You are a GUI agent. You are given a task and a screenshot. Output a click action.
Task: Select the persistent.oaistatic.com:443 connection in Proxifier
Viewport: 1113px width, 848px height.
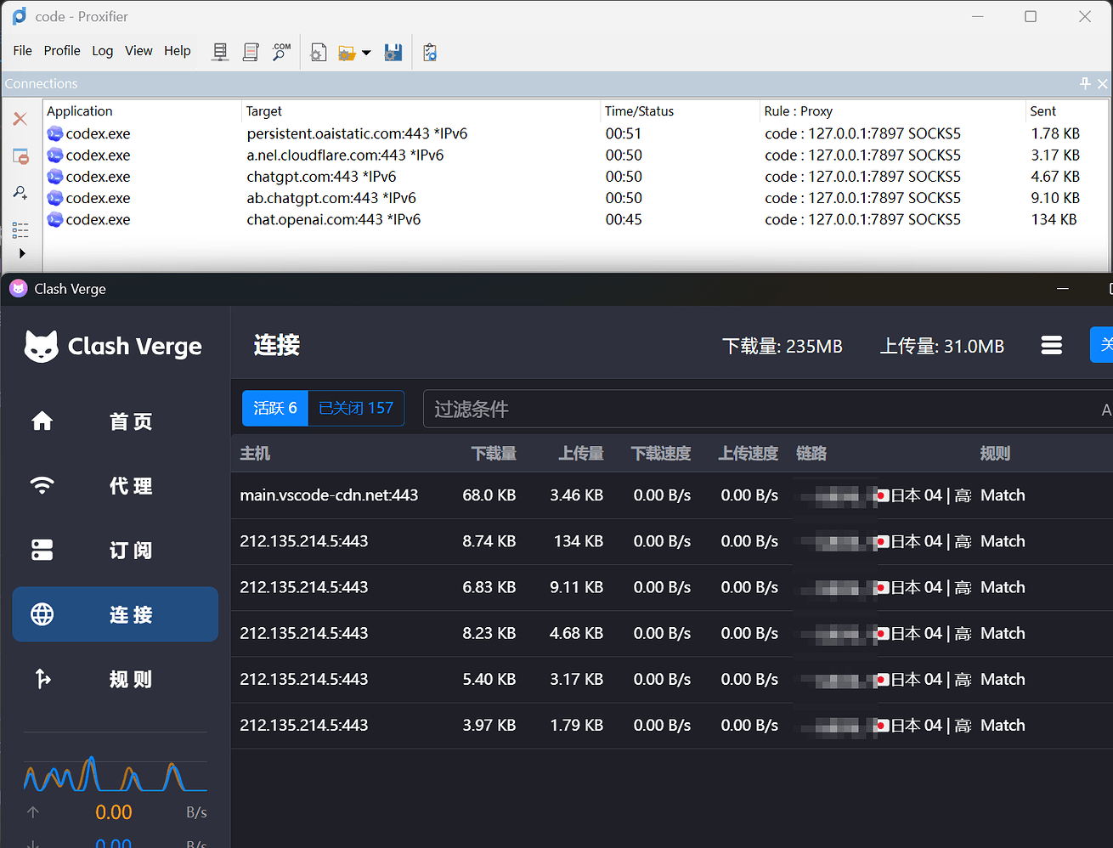pyautogui.click(x=576, y=133)
